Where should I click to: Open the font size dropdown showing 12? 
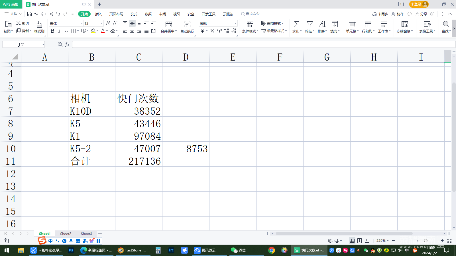(x=102, y=24)
